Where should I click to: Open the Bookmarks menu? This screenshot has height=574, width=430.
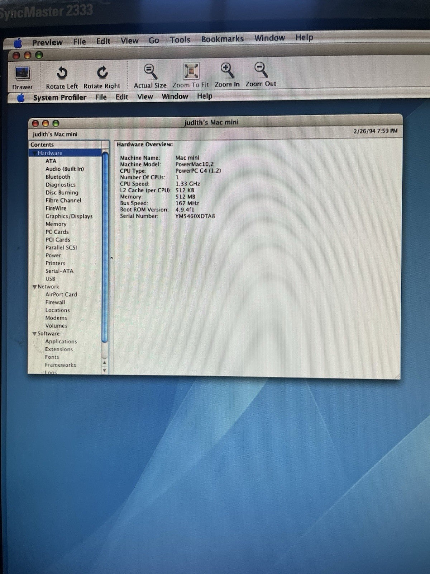tap(222, 39)
